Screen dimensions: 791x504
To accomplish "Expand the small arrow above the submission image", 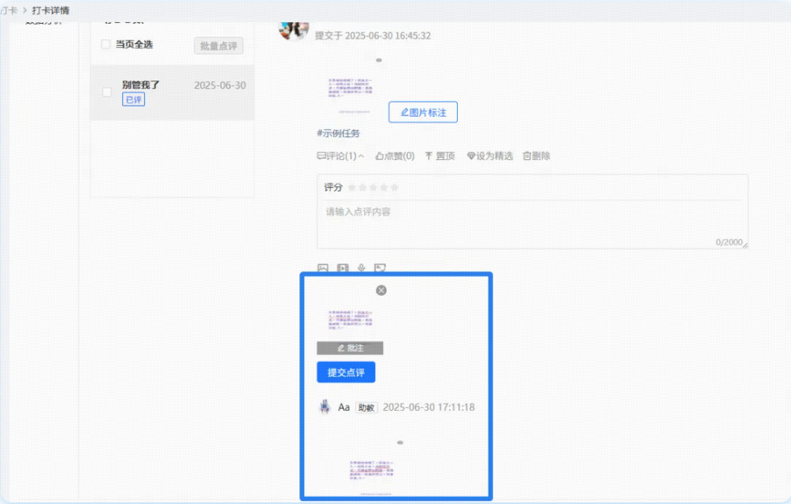I will click(x=381, y=58).
